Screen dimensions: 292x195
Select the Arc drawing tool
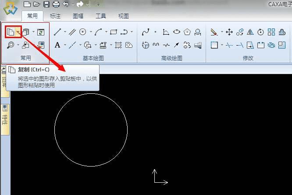pyautogui.click(x=98, y=32)
